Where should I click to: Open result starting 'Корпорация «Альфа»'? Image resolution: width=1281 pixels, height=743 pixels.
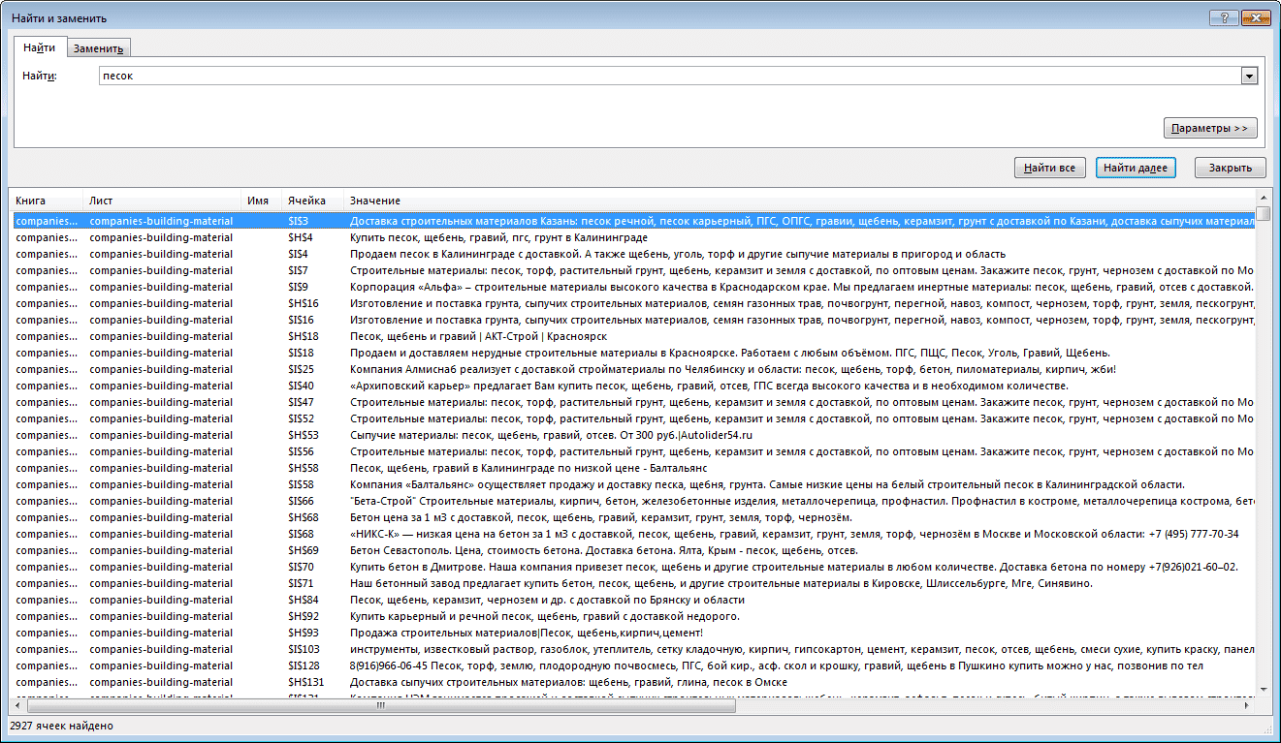pyautogui.click(x=632, y=287)
